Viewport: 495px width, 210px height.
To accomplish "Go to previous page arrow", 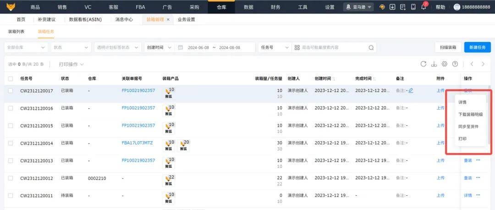I will [x=472, y=64].
